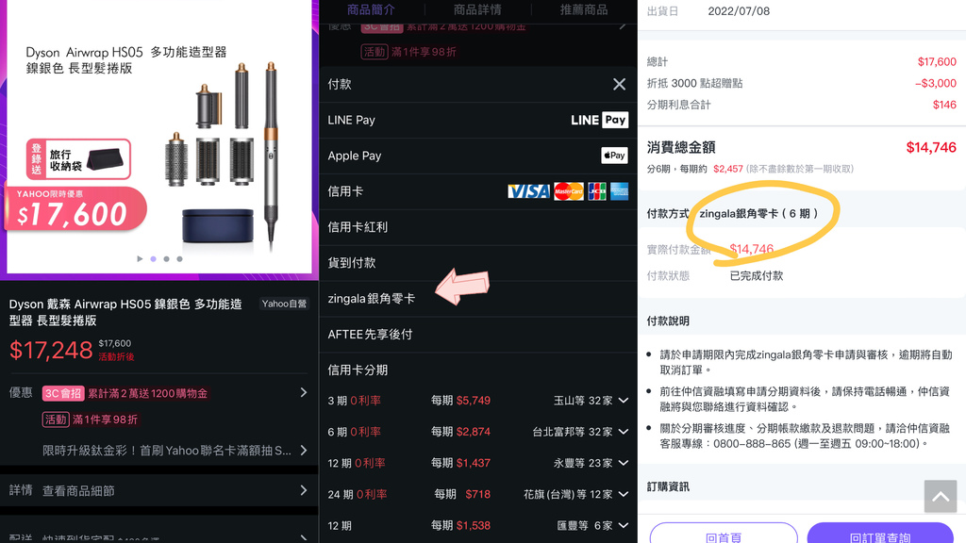
Task: Tap the scroll-to-top arrow button
Action: (941, 496)
